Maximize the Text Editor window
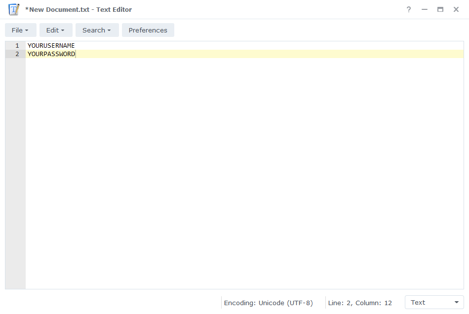 tap(440, 9)
